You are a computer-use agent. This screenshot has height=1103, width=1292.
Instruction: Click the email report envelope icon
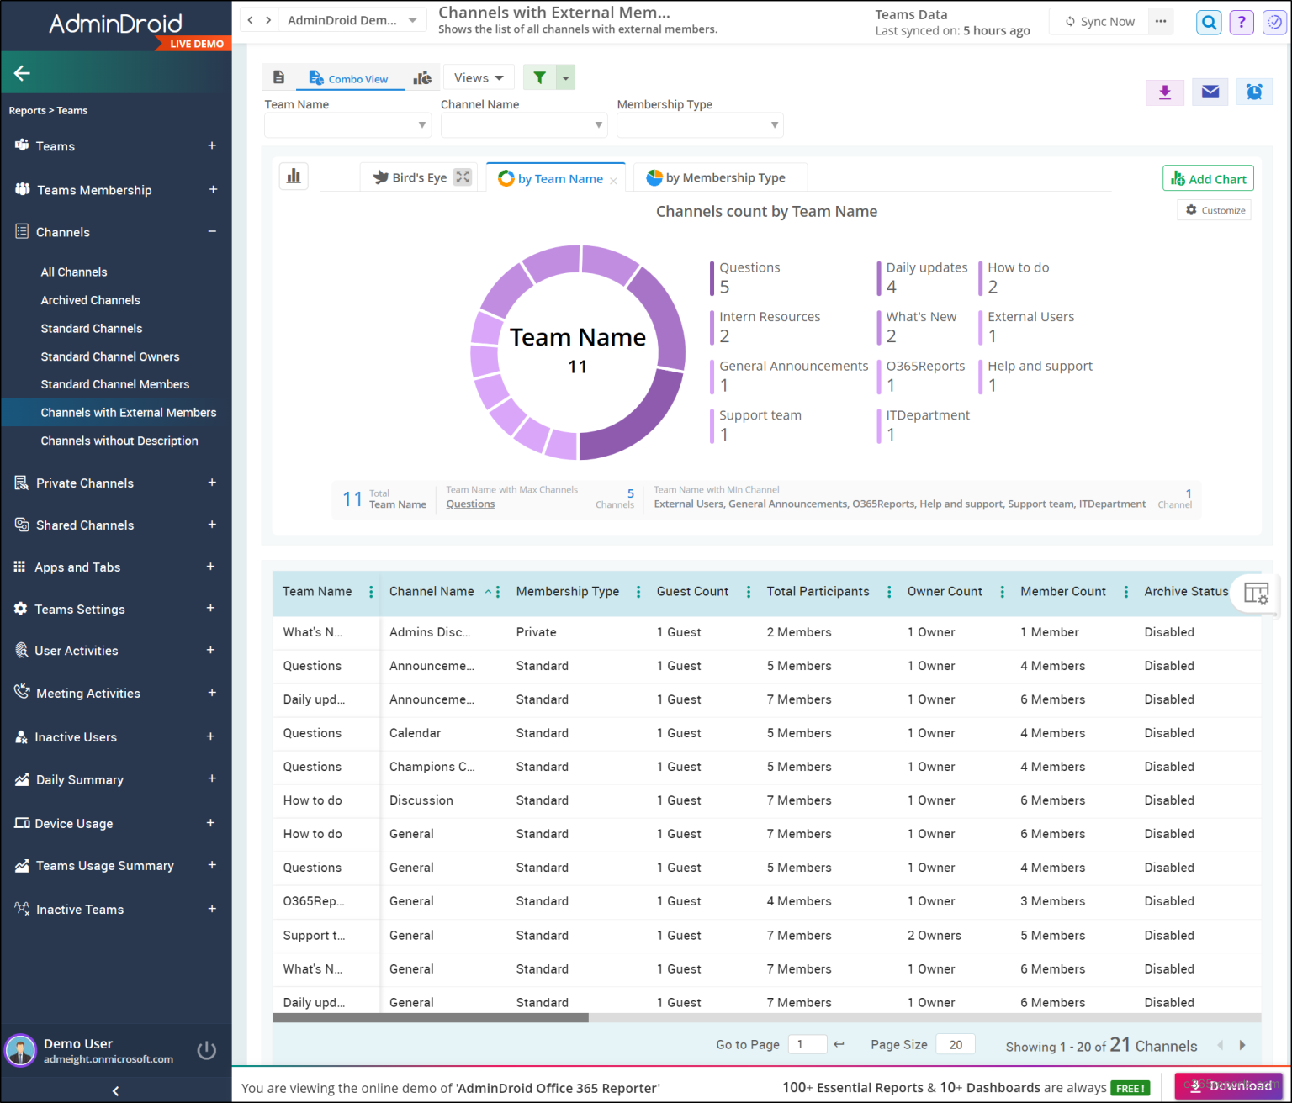point(1210,92)
